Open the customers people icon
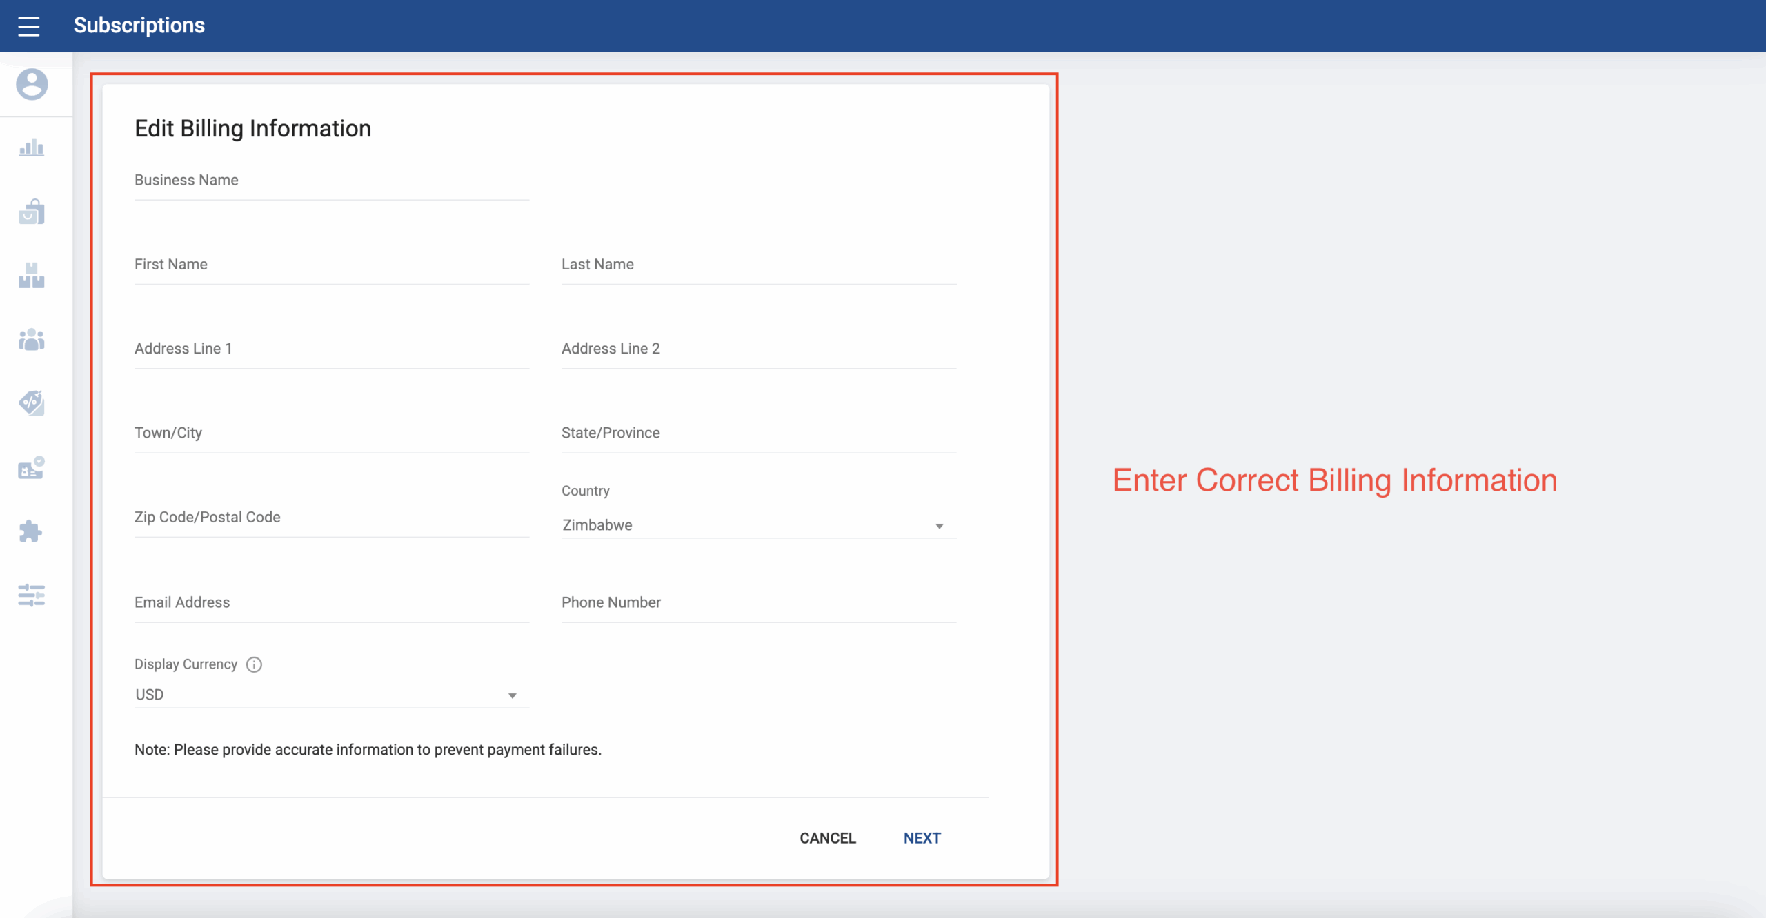Image resolution: width=1766 pixels, height=918 pixels. [x=31, y=339]
